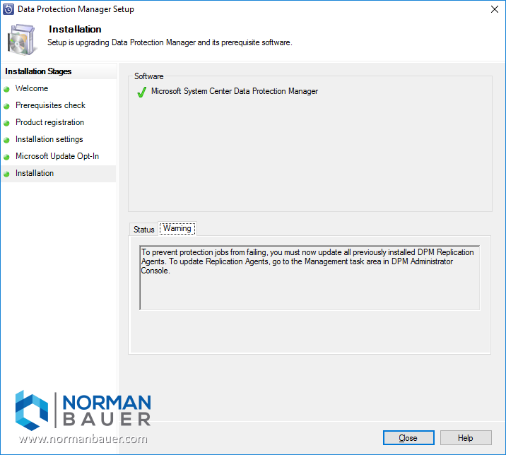Click the green dot next to Product registration

tap(6, 123)
